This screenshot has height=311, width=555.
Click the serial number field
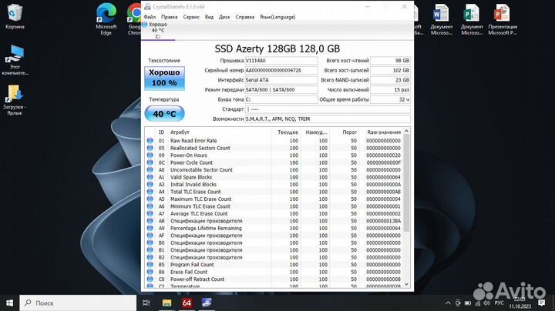tap(281, 70)
